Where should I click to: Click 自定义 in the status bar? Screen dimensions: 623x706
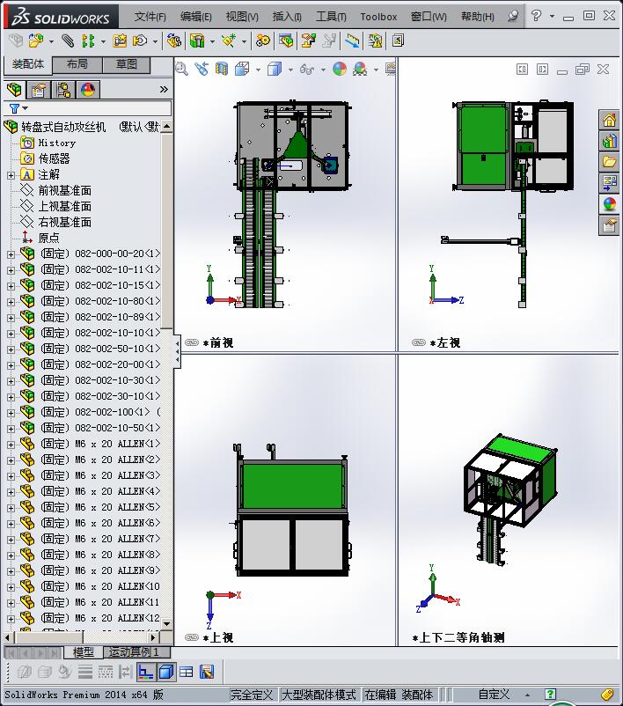pyautogui.click(x=494, y=695)
